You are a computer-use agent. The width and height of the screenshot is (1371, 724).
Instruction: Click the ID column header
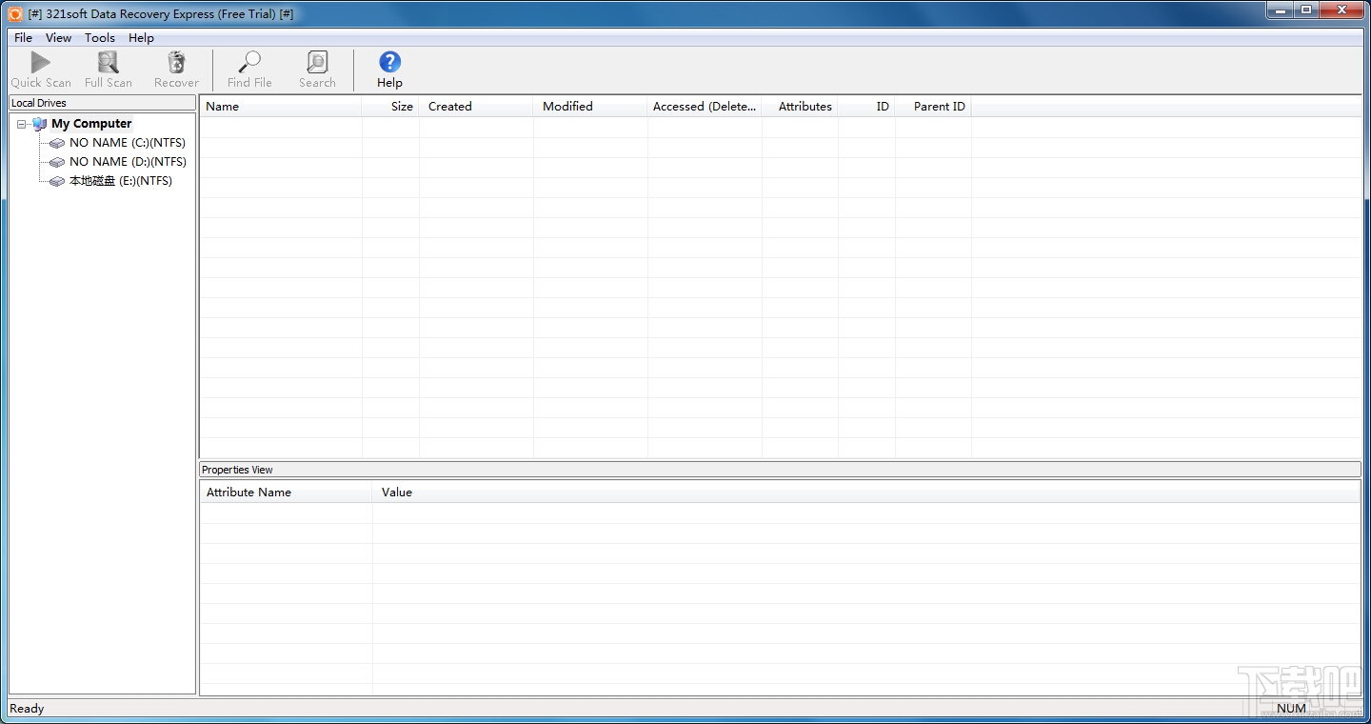(866, 107)
